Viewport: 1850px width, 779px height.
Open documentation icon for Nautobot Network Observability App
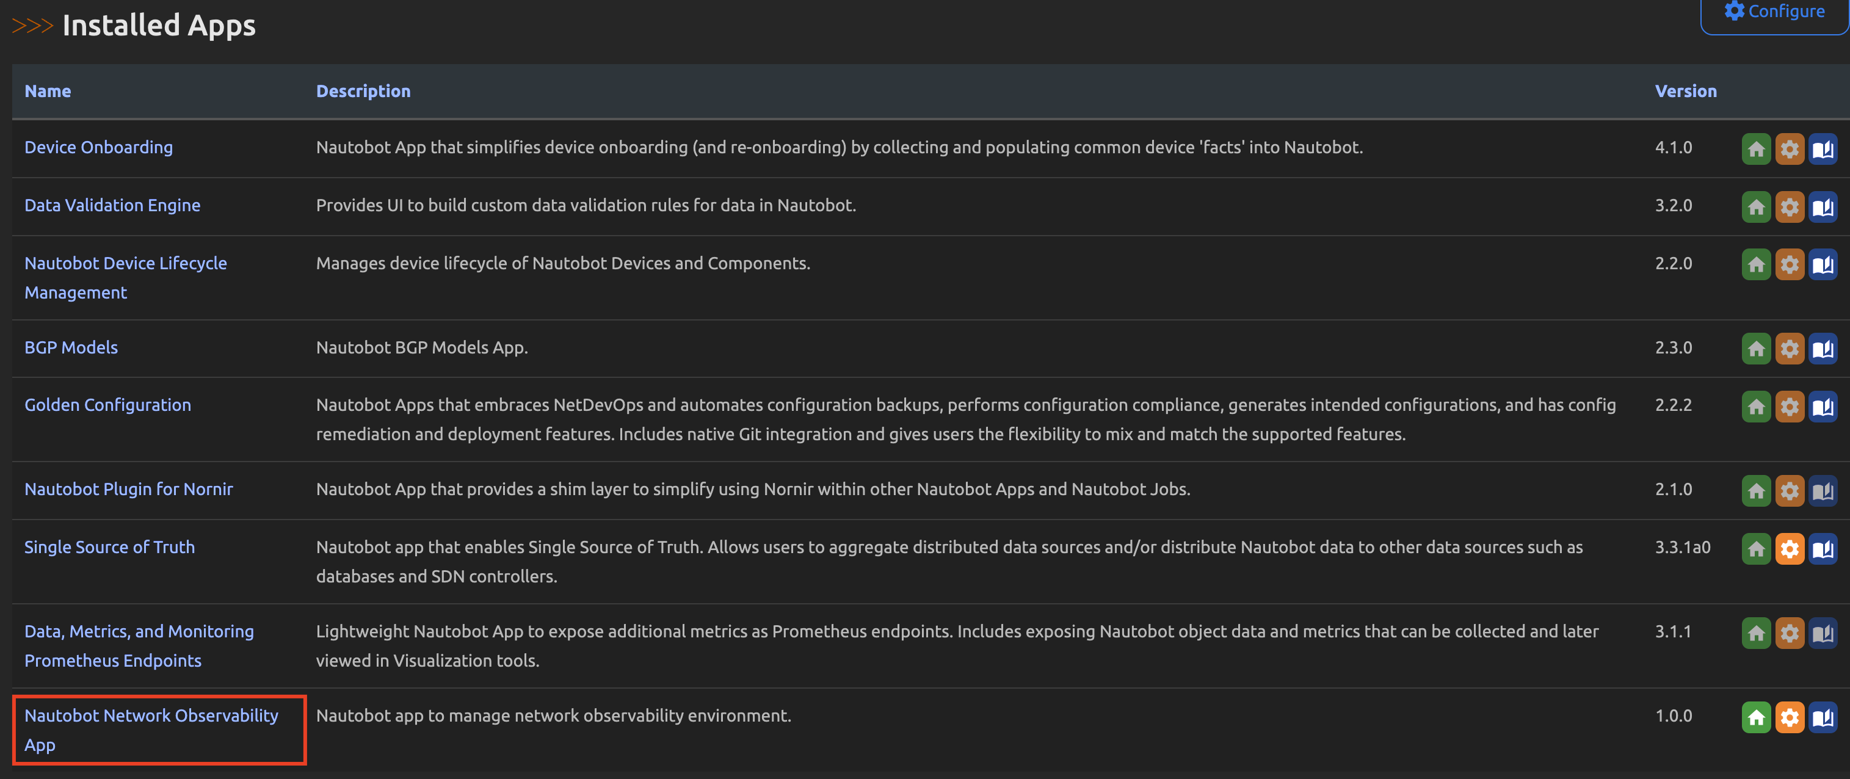point(1823,718)
